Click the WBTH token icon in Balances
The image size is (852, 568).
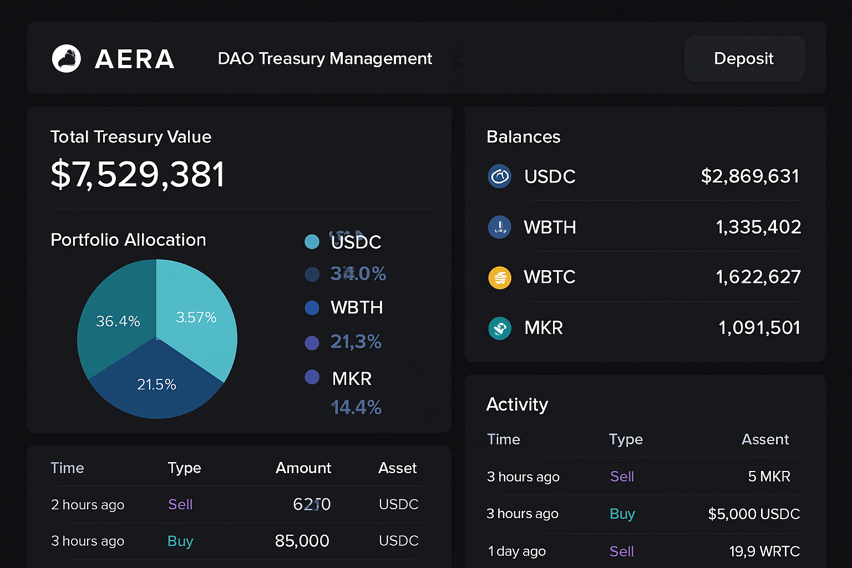[500, 227]
